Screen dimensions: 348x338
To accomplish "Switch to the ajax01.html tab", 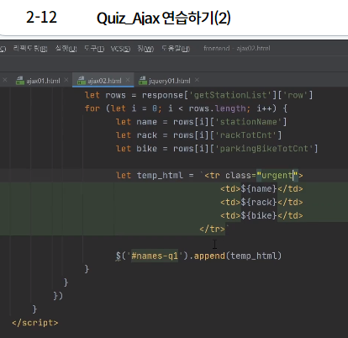I will coord(43,81).
